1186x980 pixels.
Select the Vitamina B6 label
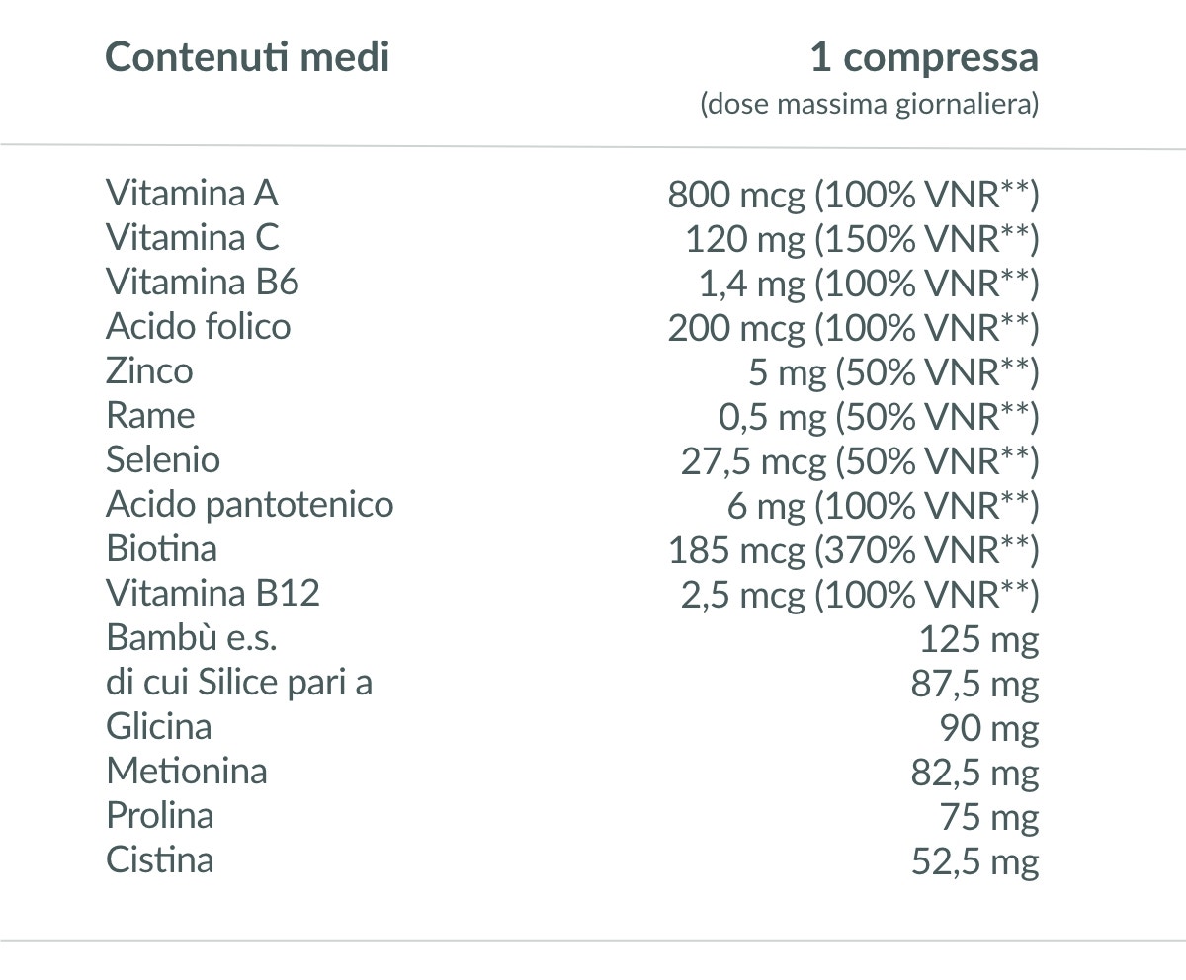203,282
